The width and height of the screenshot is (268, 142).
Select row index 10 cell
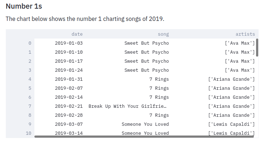tap(20, 133)
